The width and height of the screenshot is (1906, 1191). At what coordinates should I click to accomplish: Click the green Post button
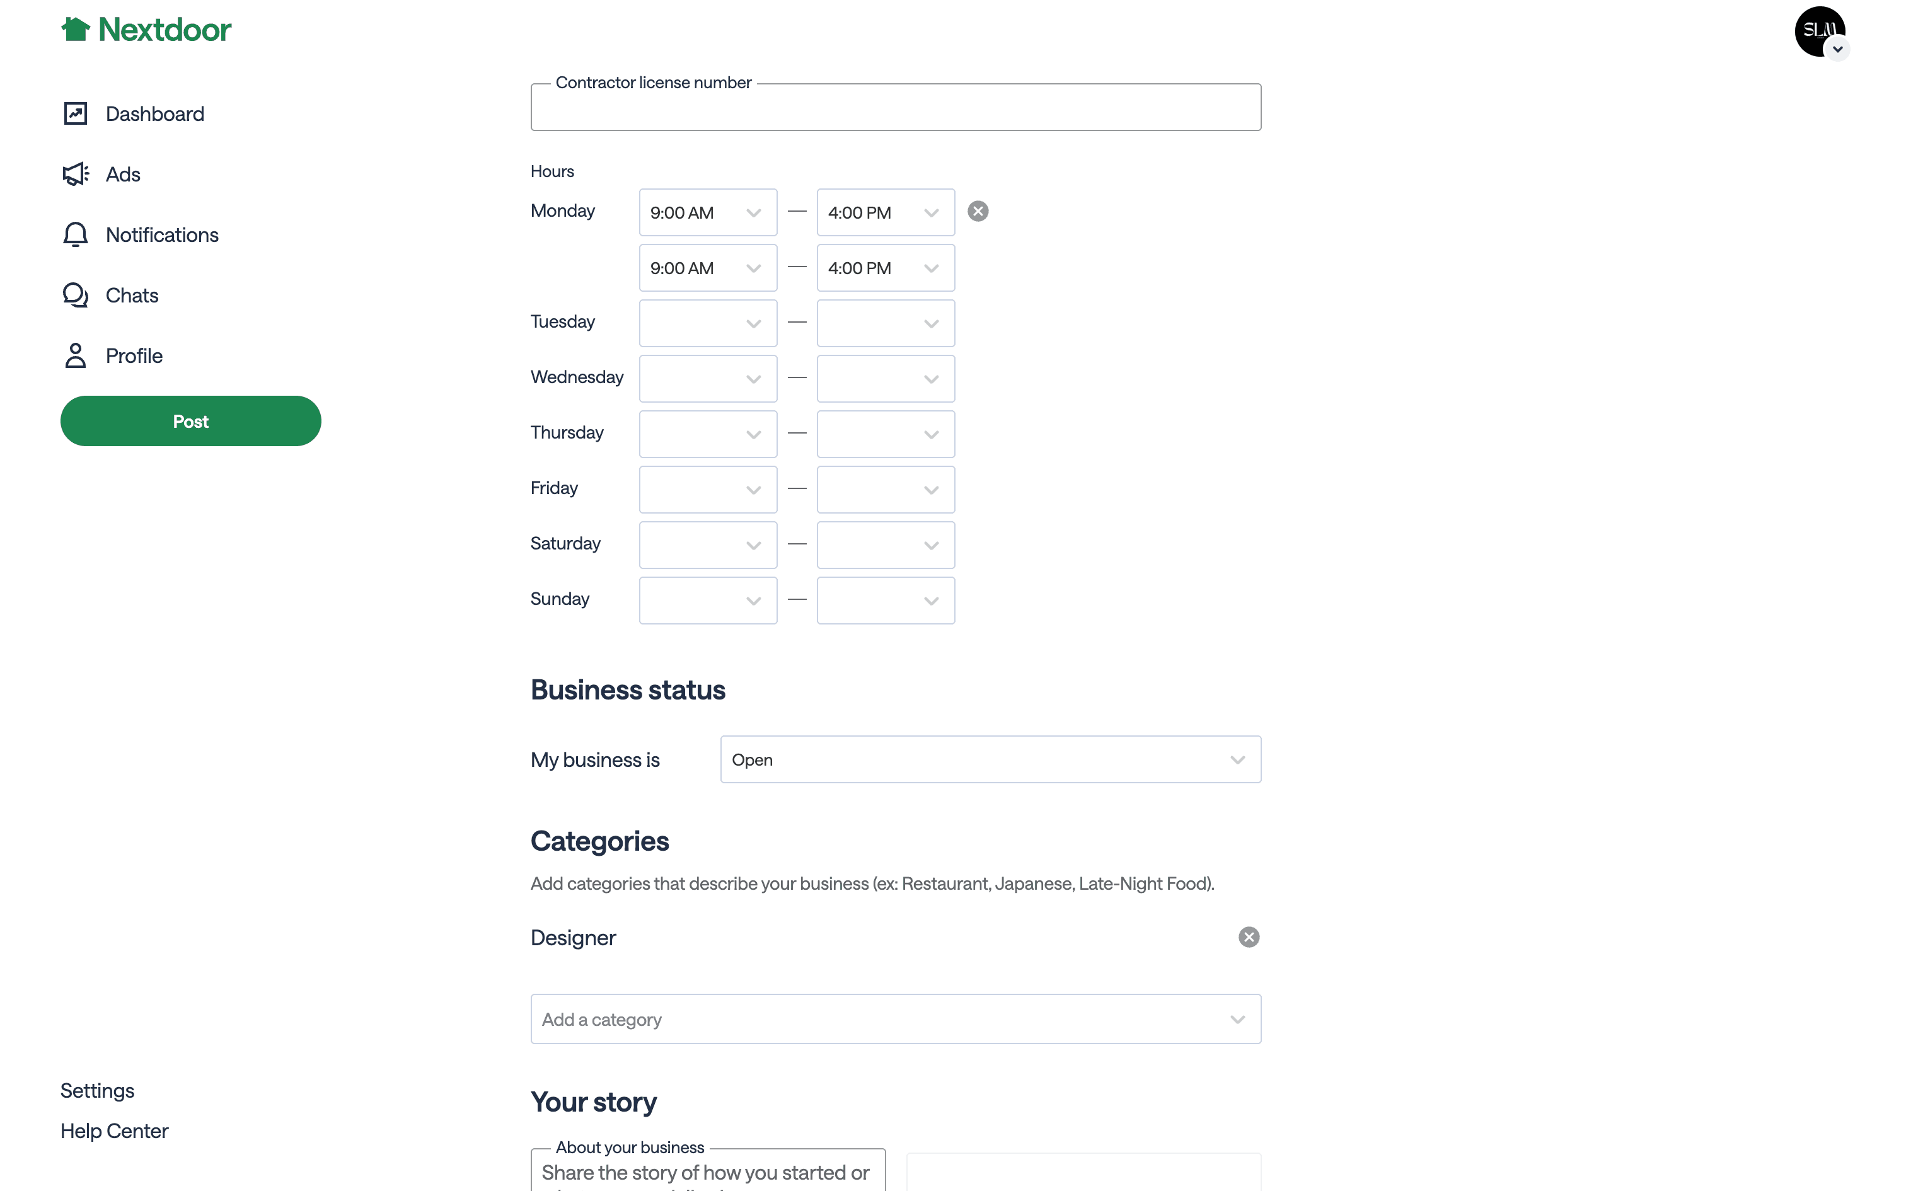[x=190, y=422]
